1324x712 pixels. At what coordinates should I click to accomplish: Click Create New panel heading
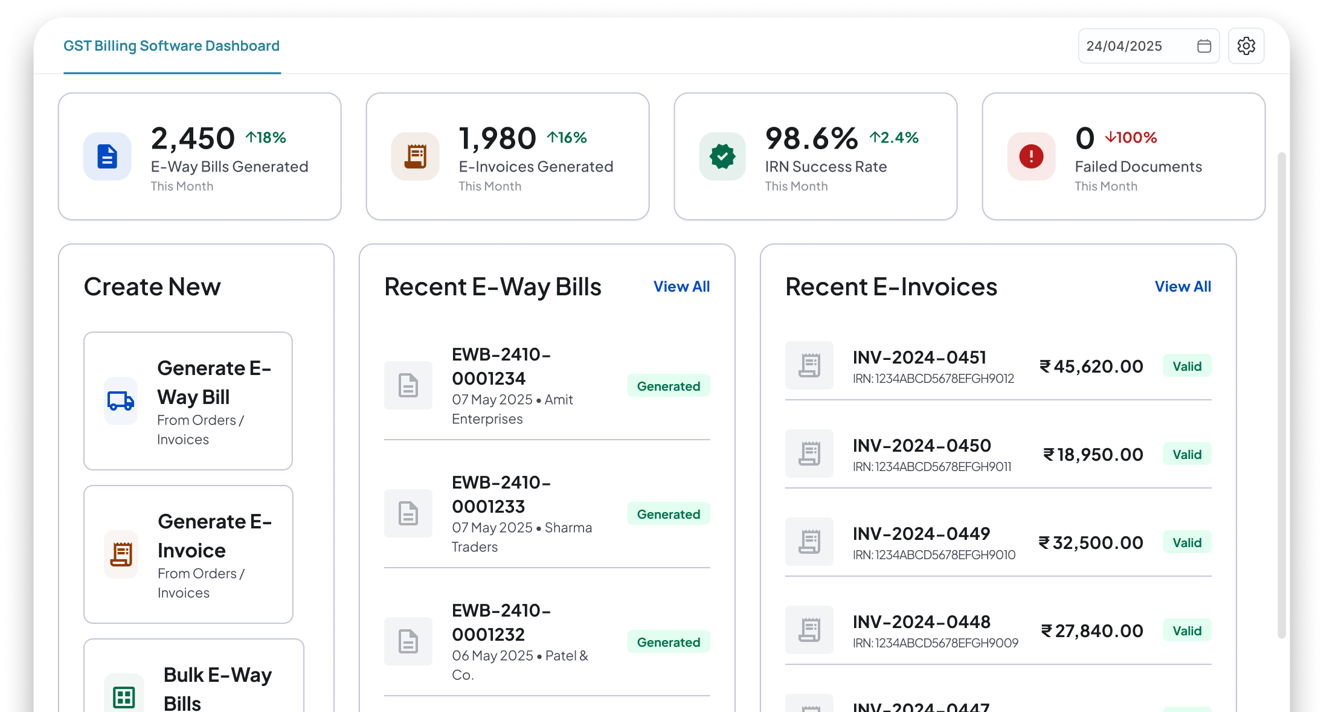point(152,286)
